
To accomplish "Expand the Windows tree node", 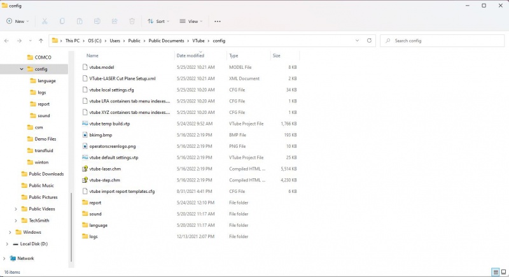I will point(10,232).
